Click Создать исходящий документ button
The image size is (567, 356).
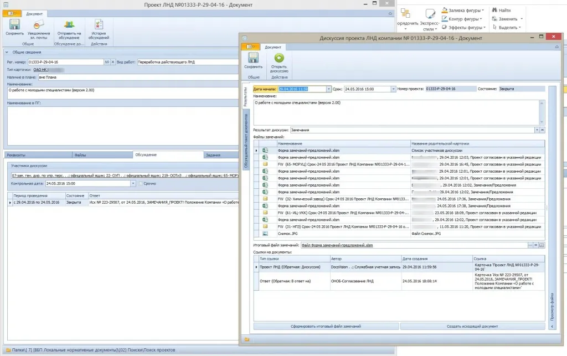(x=472, y=327)
